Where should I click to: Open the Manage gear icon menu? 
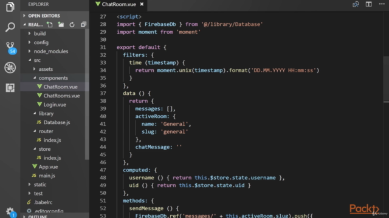10,212
